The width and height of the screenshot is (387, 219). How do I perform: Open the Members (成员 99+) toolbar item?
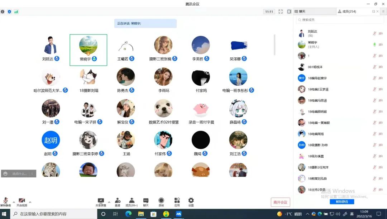pyautogui.click(x=132, y=202)
